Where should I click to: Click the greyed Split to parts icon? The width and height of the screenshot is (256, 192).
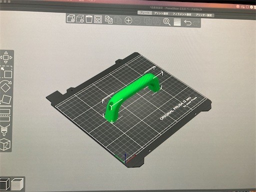[156, 21]
